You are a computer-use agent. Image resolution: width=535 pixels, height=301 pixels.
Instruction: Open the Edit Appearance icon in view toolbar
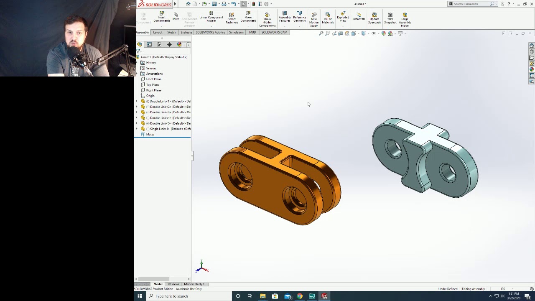384,33
